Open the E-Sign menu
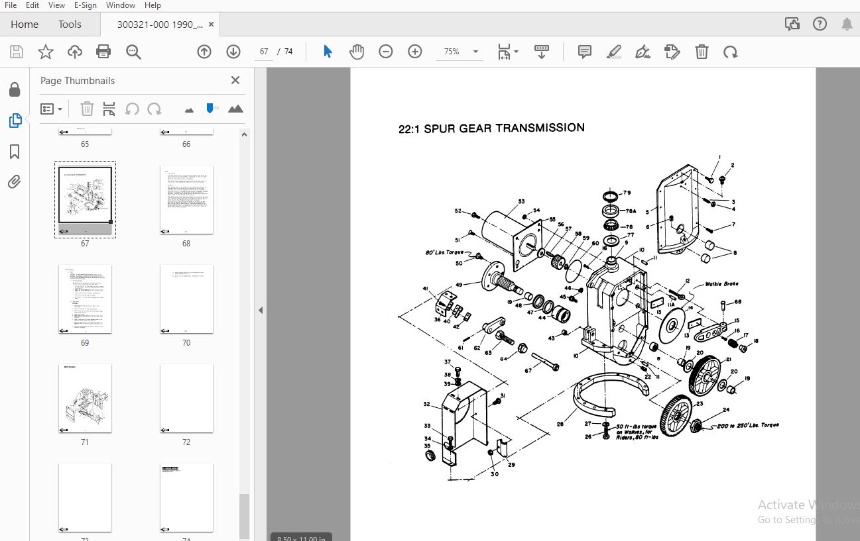 86,5
